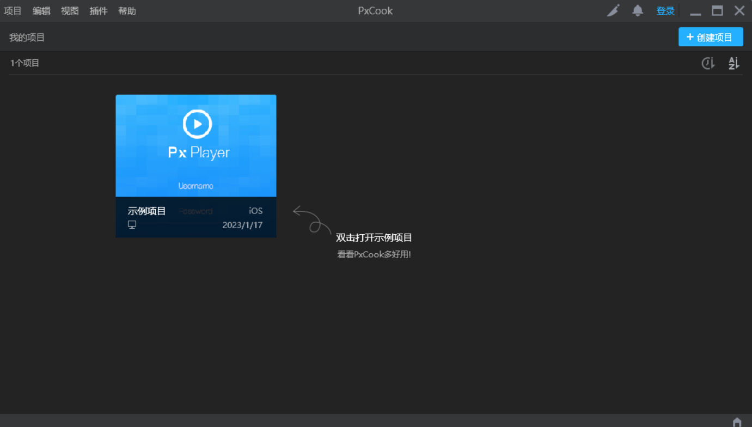Image resolution: width=752 pixels, height=427 pixels.
Task: Click the 示例项目 project name
Action: [x=146, y=211]
